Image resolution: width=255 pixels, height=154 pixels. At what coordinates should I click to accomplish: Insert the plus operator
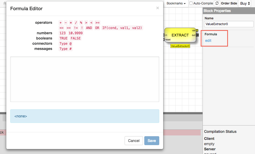[61, 23]
